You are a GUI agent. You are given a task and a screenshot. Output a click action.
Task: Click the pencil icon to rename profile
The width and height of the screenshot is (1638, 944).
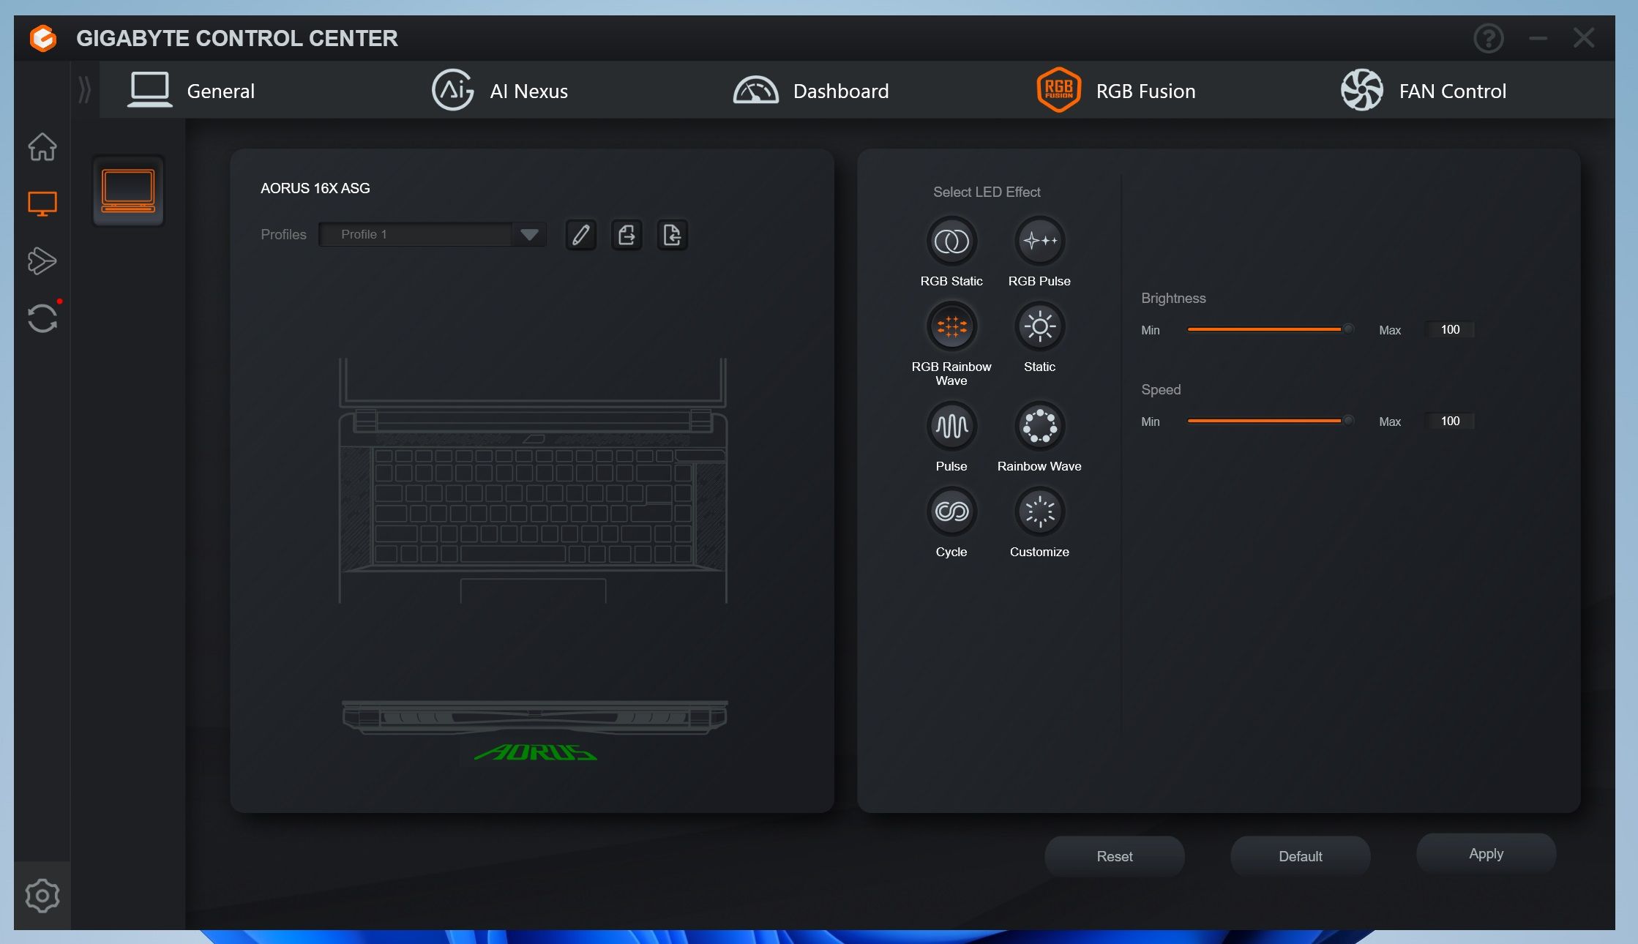581,235
